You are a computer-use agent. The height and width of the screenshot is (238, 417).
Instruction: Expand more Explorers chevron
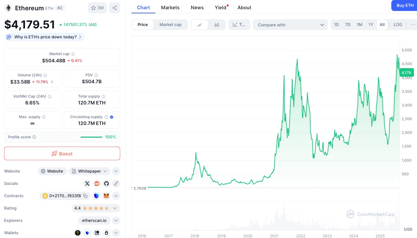coord(116,221)
